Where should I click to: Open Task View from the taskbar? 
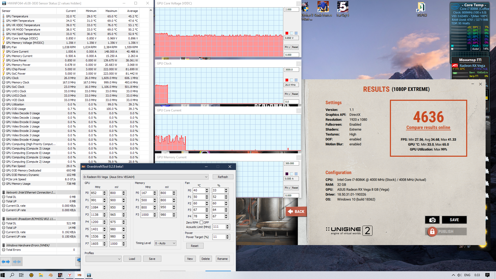(x=21, y=275)
